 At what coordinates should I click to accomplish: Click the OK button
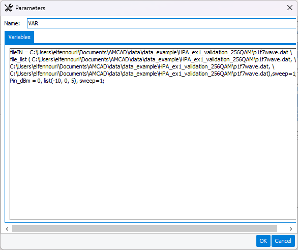pos(263,241)
